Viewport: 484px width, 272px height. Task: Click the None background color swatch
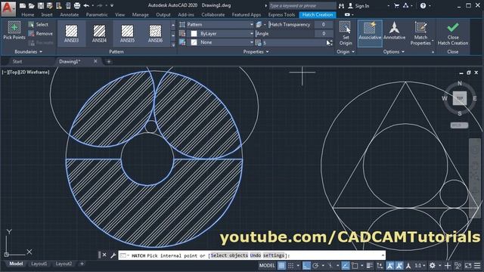(194, 42)
